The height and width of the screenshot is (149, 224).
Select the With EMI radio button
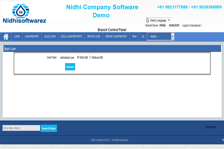click(x=78, y=57)
